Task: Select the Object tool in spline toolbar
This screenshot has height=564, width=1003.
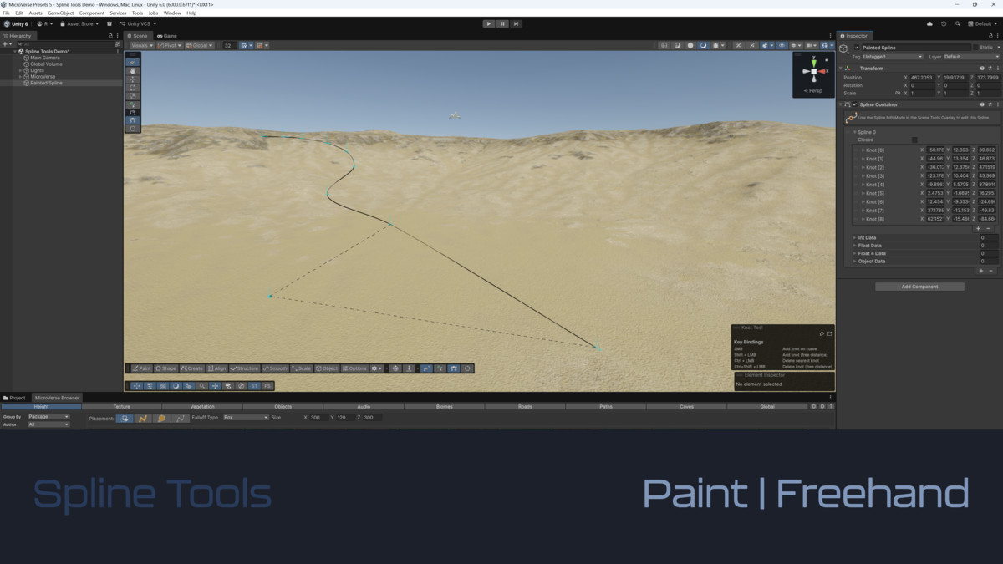Action: pyautogui.click(x=327, y=368)
